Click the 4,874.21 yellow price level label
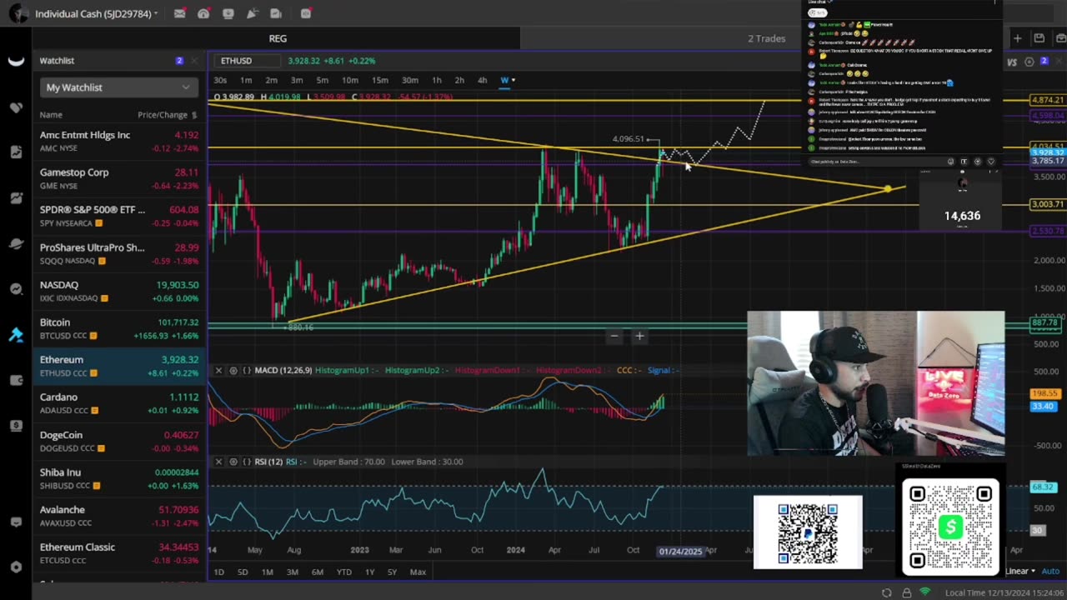Image resolution: width=1067 pixels, height=600 pixels. [x=1047, y=101]
